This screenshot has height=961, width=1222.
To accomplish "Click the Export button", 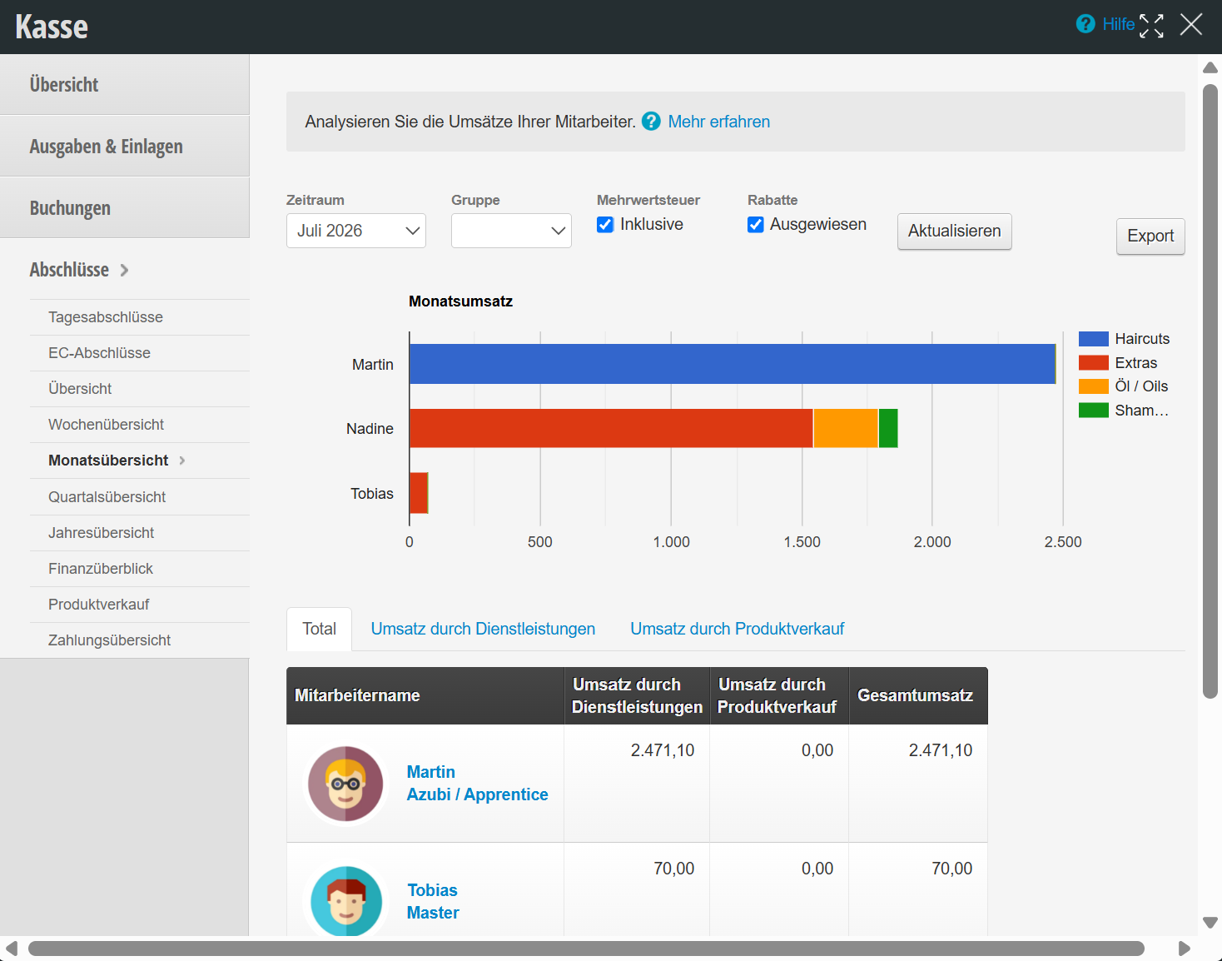I will (x=1150, y=237).
